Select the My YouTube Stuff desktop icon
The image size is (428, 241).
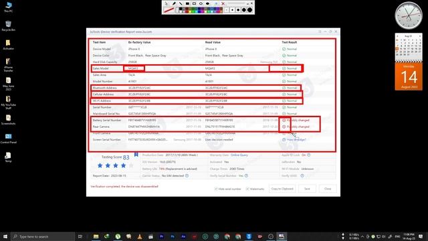click(8, 102)
